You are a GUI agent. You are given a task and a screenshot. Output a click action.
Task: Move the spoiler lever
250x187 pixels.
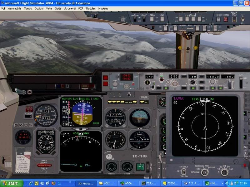[x=160, y=159]
